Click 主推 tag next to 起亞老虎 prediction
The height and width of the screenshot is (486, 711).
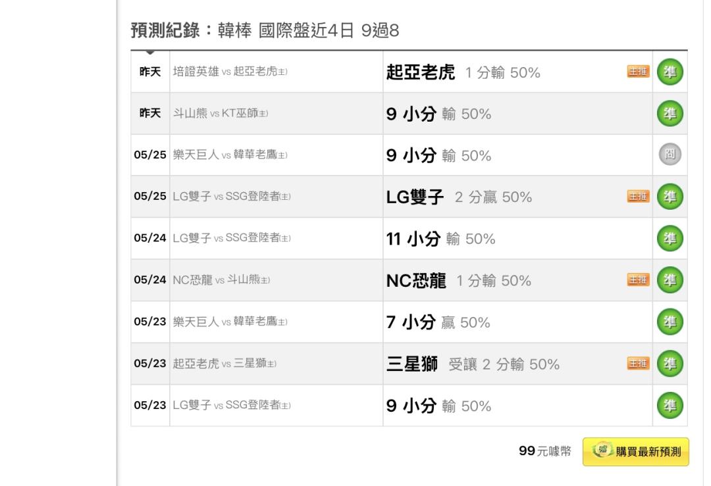tap(638, 71)
